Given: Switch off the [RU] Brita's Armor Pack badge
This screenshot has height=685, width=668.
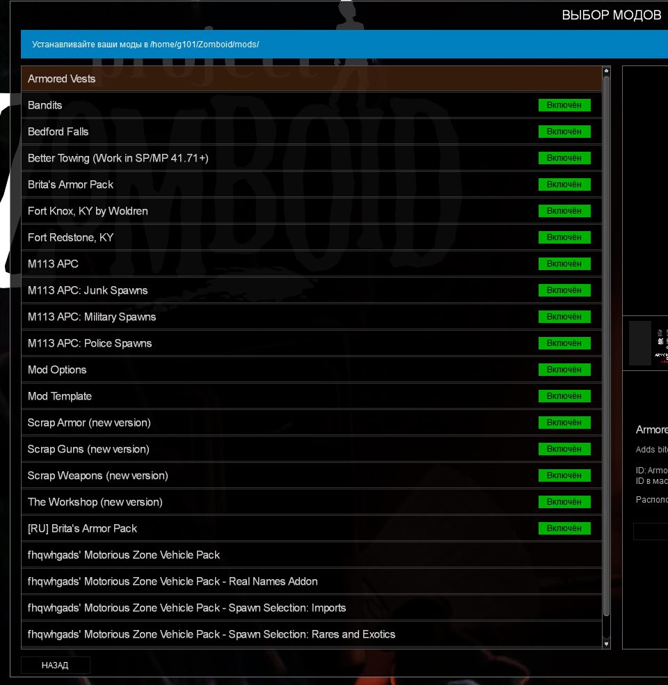Looking at the screenshot, I should click(x=564, y=528).
